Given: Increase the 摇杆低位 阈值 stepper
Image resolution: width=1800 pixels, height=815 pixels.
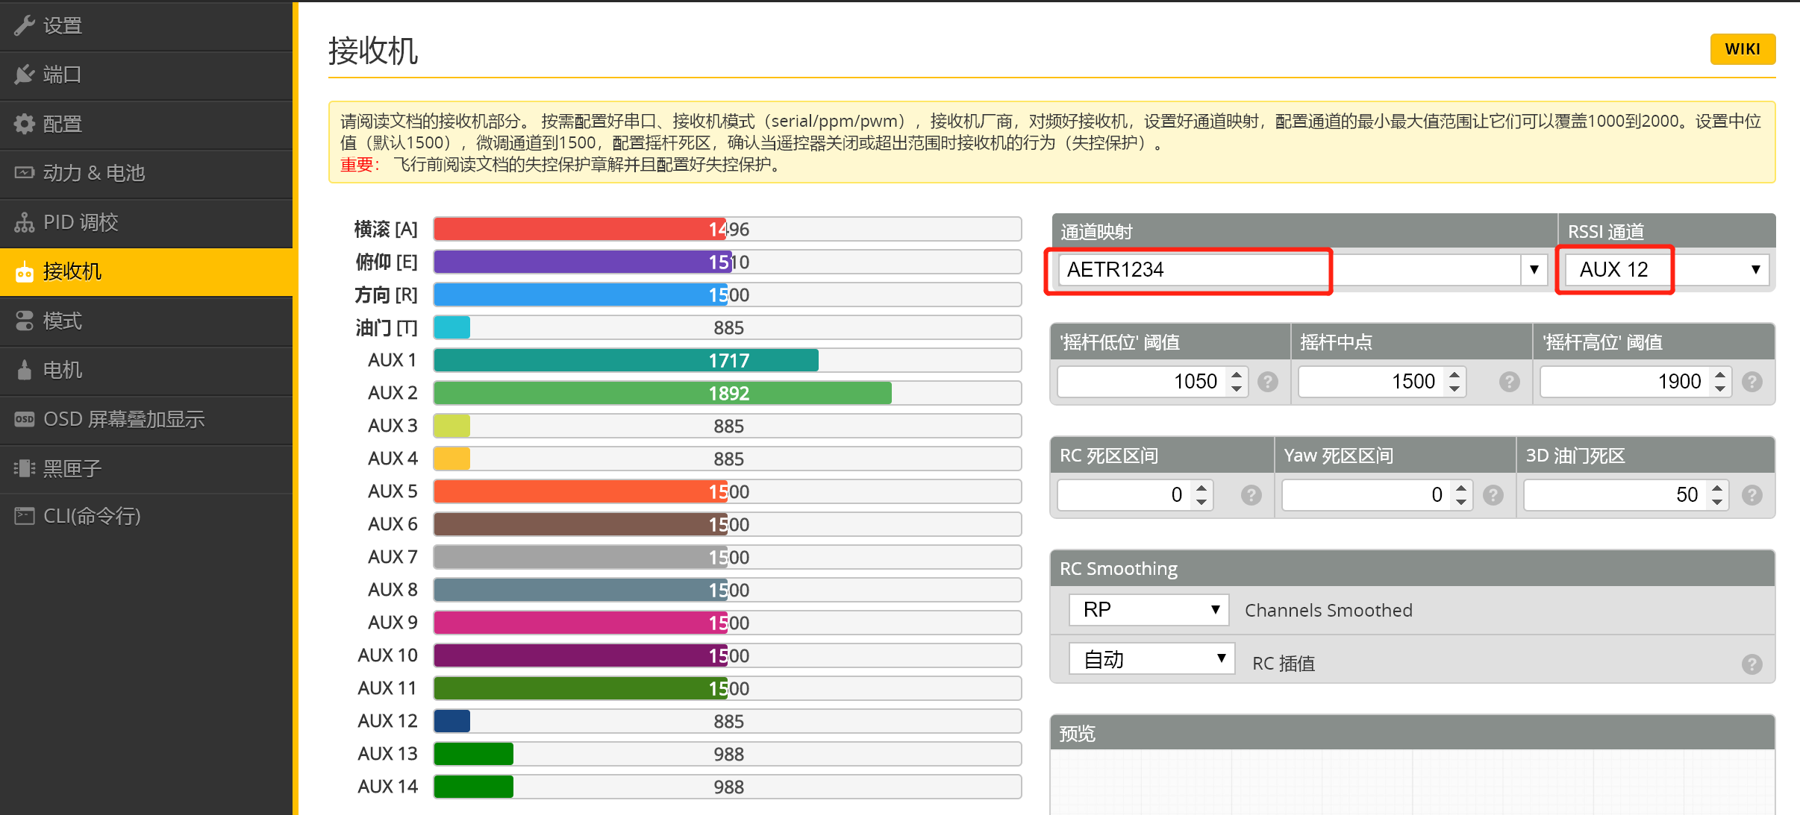Looking at the screenshot, I should [x=1237, y=374].
